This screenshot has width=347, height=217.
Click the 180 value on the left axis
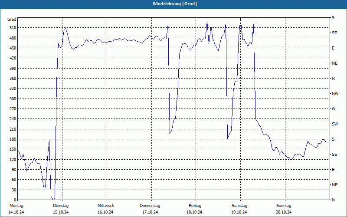(13, 139)
